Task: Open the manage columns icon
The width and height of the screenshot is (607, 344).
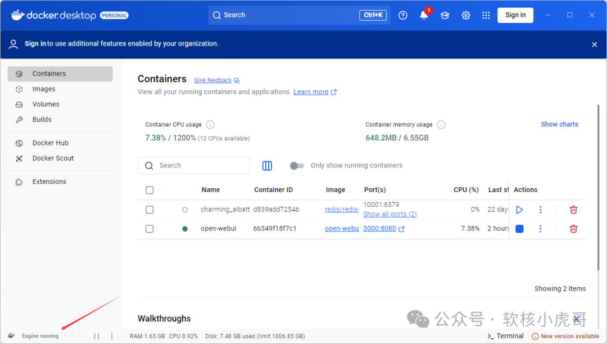Action: pos(267,166)
